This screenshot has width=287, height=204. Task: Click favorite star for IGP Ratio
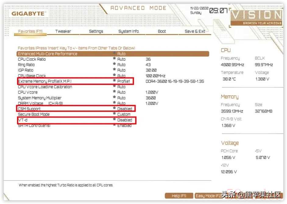[x=114, y=69]
